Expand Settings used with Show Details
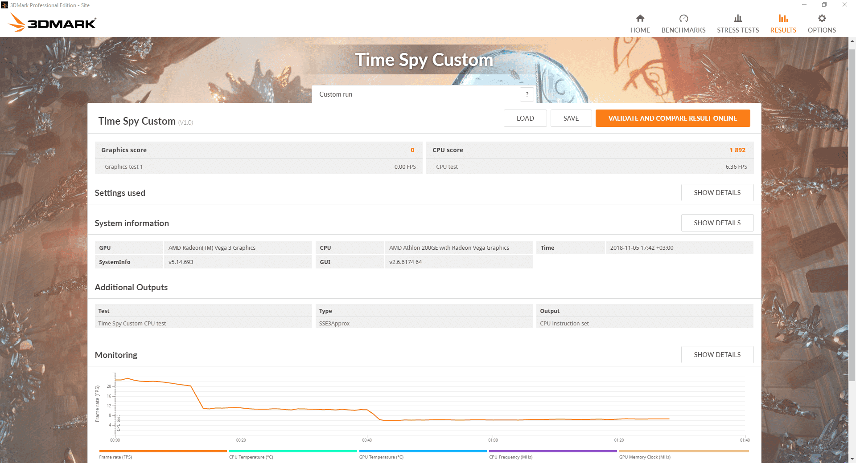856x463 pixels. [717, 193]
